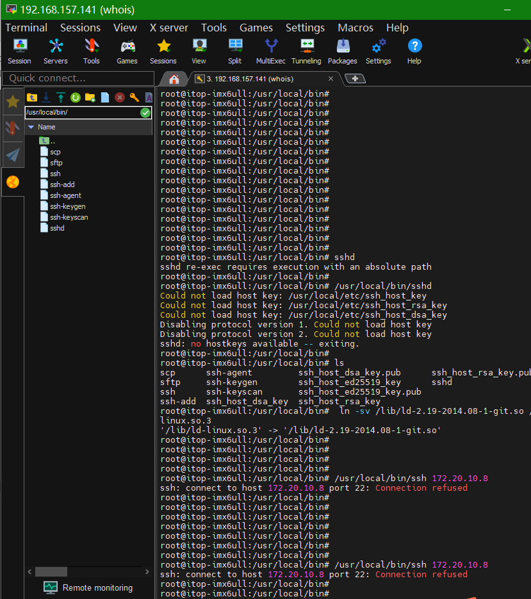Viewport: 531px width, 599px height.
Task: Select the sftp file
Action: click(x=51, y=163)
